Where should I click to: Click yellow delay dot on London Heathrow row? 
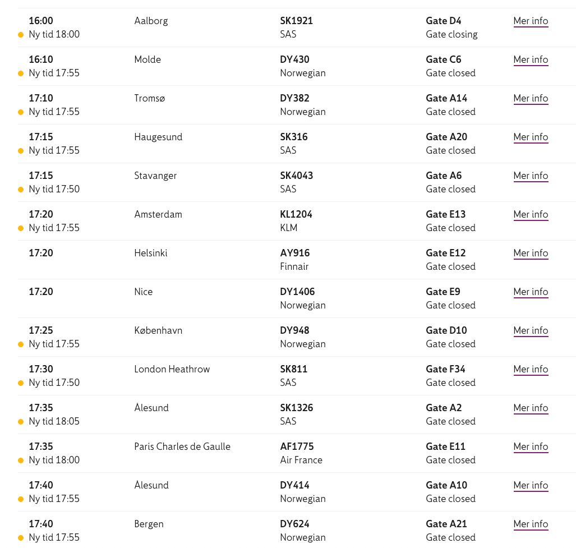tap(21, 383)
